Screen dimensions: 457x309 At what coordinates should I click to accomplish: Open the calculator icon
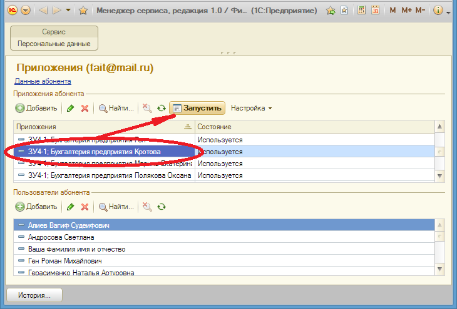click(361, 10)
